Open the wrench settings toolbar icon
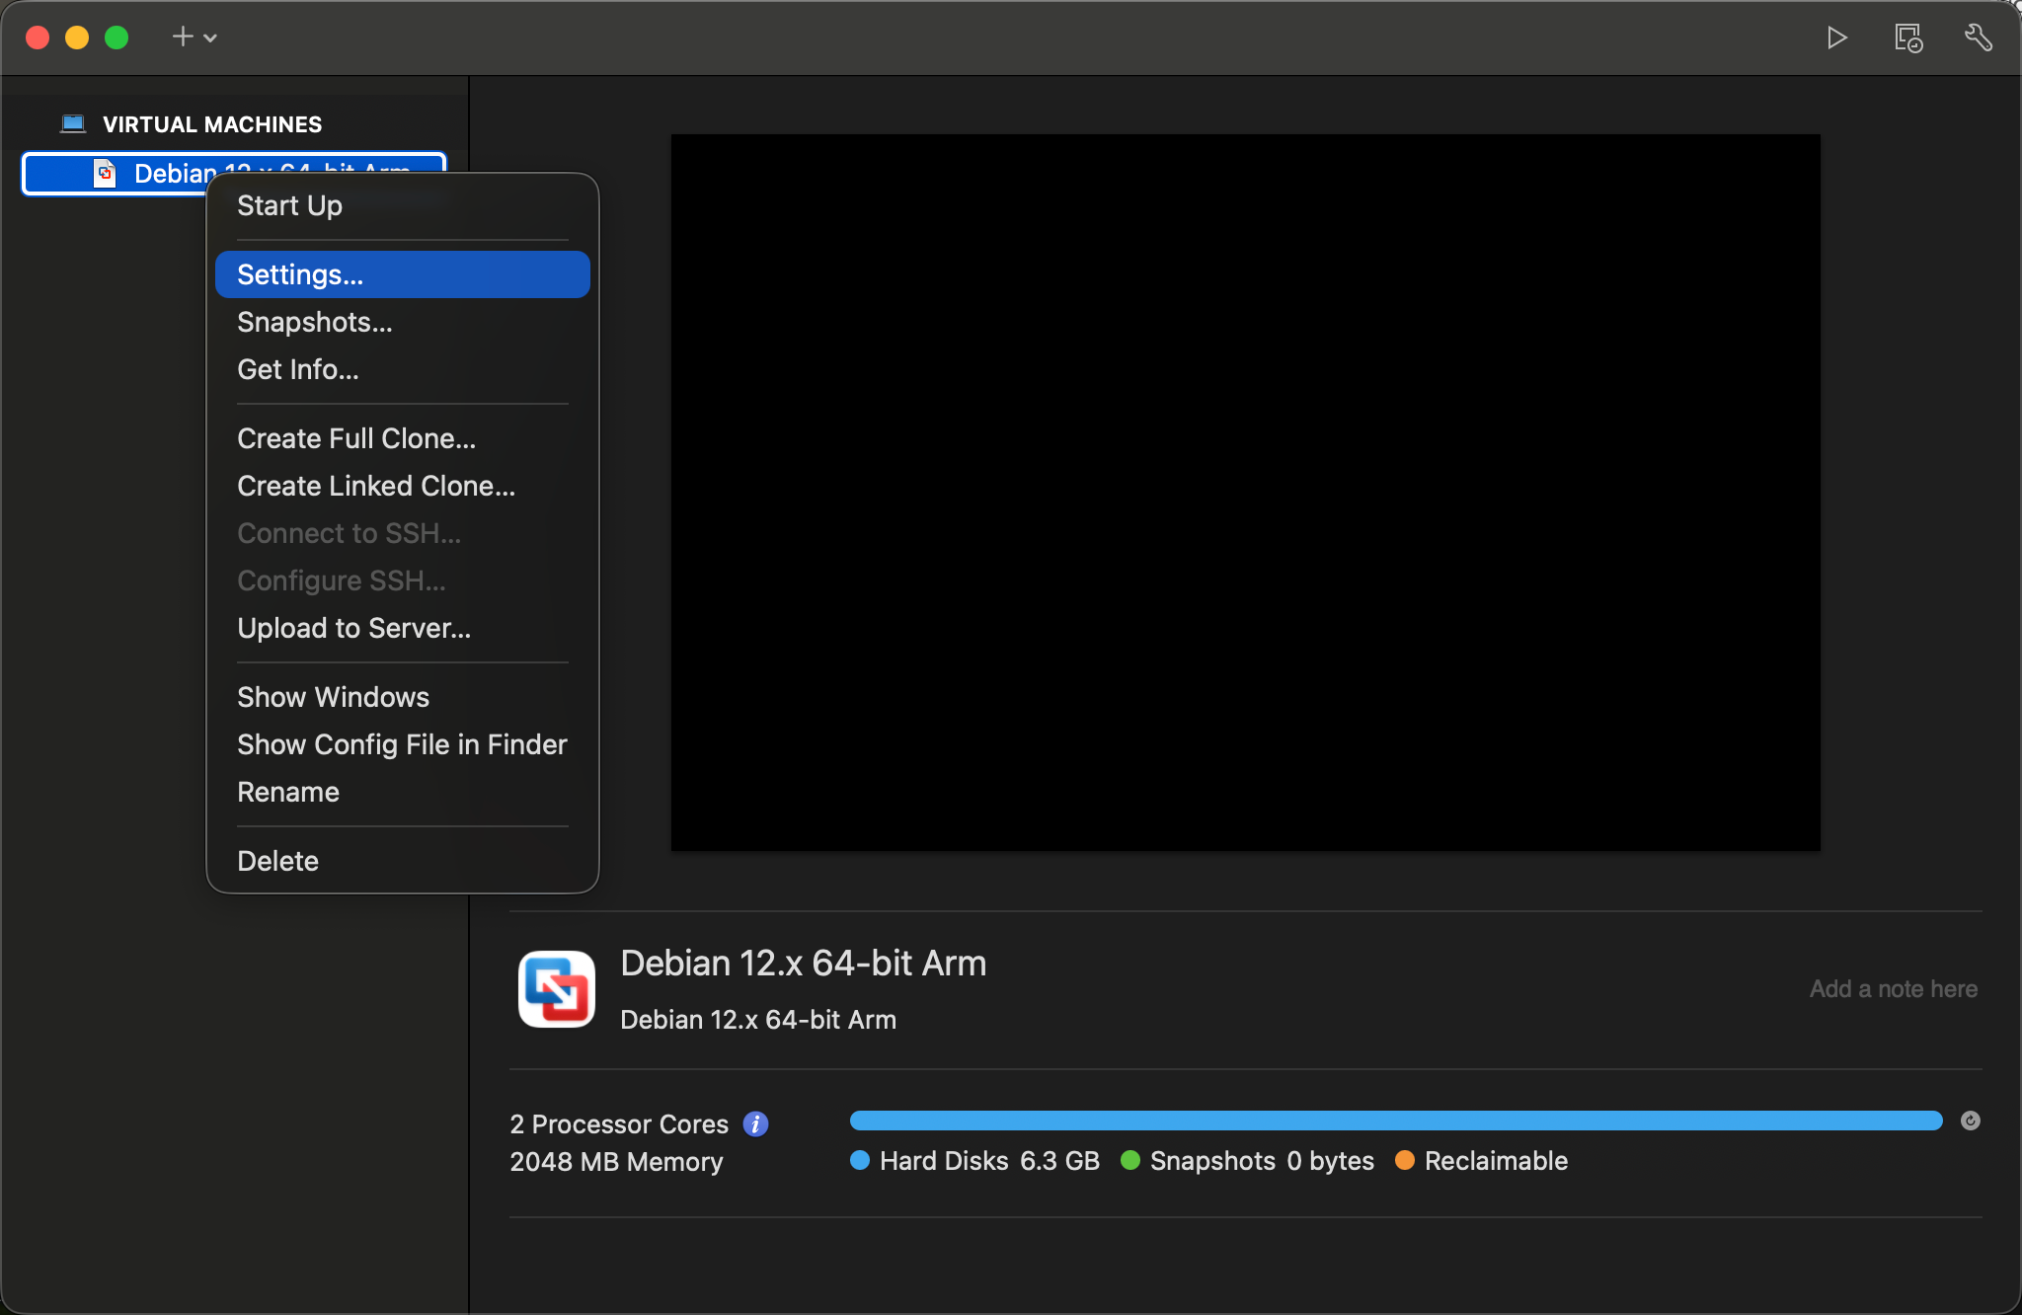This screenshot has width=2022, height=1315. (x=1978, y=38)
